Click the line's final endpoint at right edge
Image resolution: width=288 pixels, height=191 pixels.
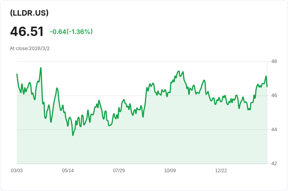[x=267, y=86]
